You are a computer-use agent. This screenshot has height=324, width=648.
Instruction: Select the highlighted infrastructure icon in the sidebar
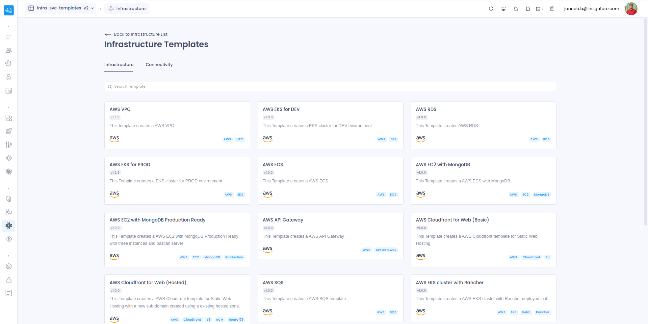9,226
